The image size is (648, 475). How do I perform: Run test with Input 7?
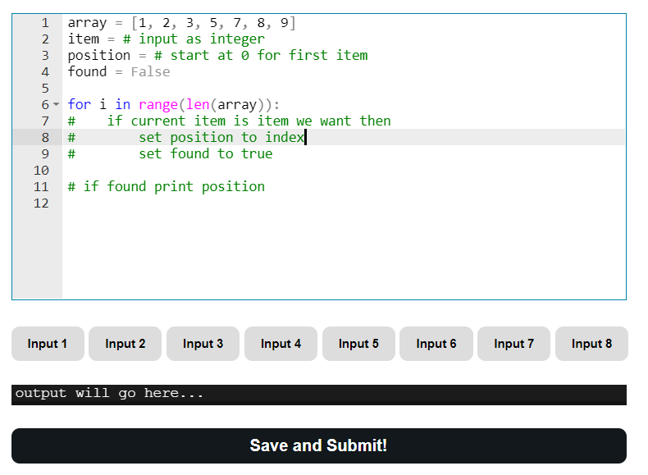(514, 344)
